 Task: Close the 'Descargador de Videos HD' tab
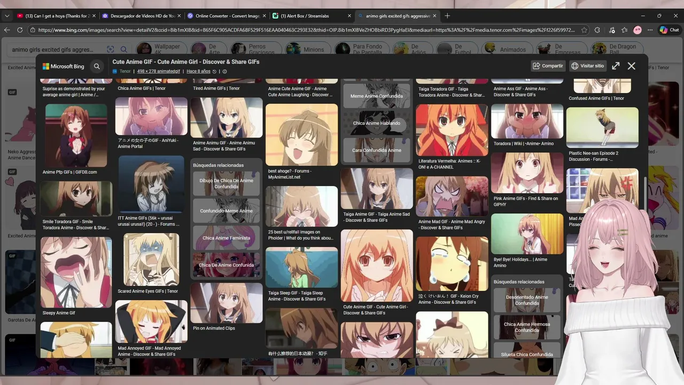(180, 16)
